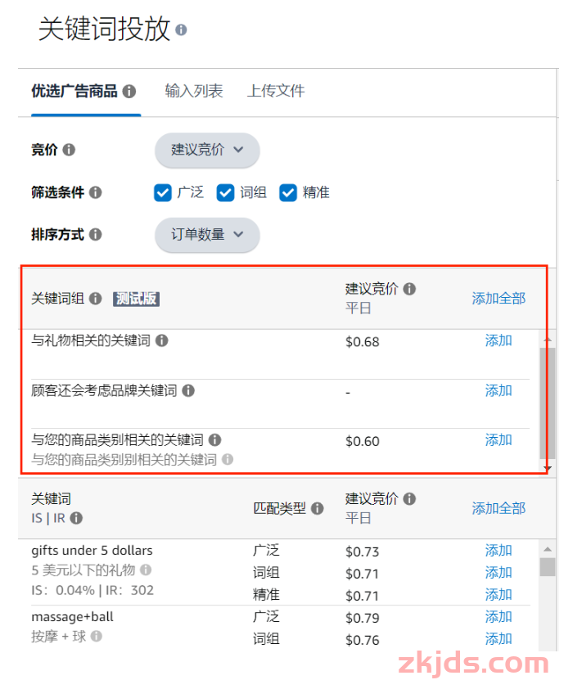Click 添加全部 in the keyword group header

tap(499, 299)
